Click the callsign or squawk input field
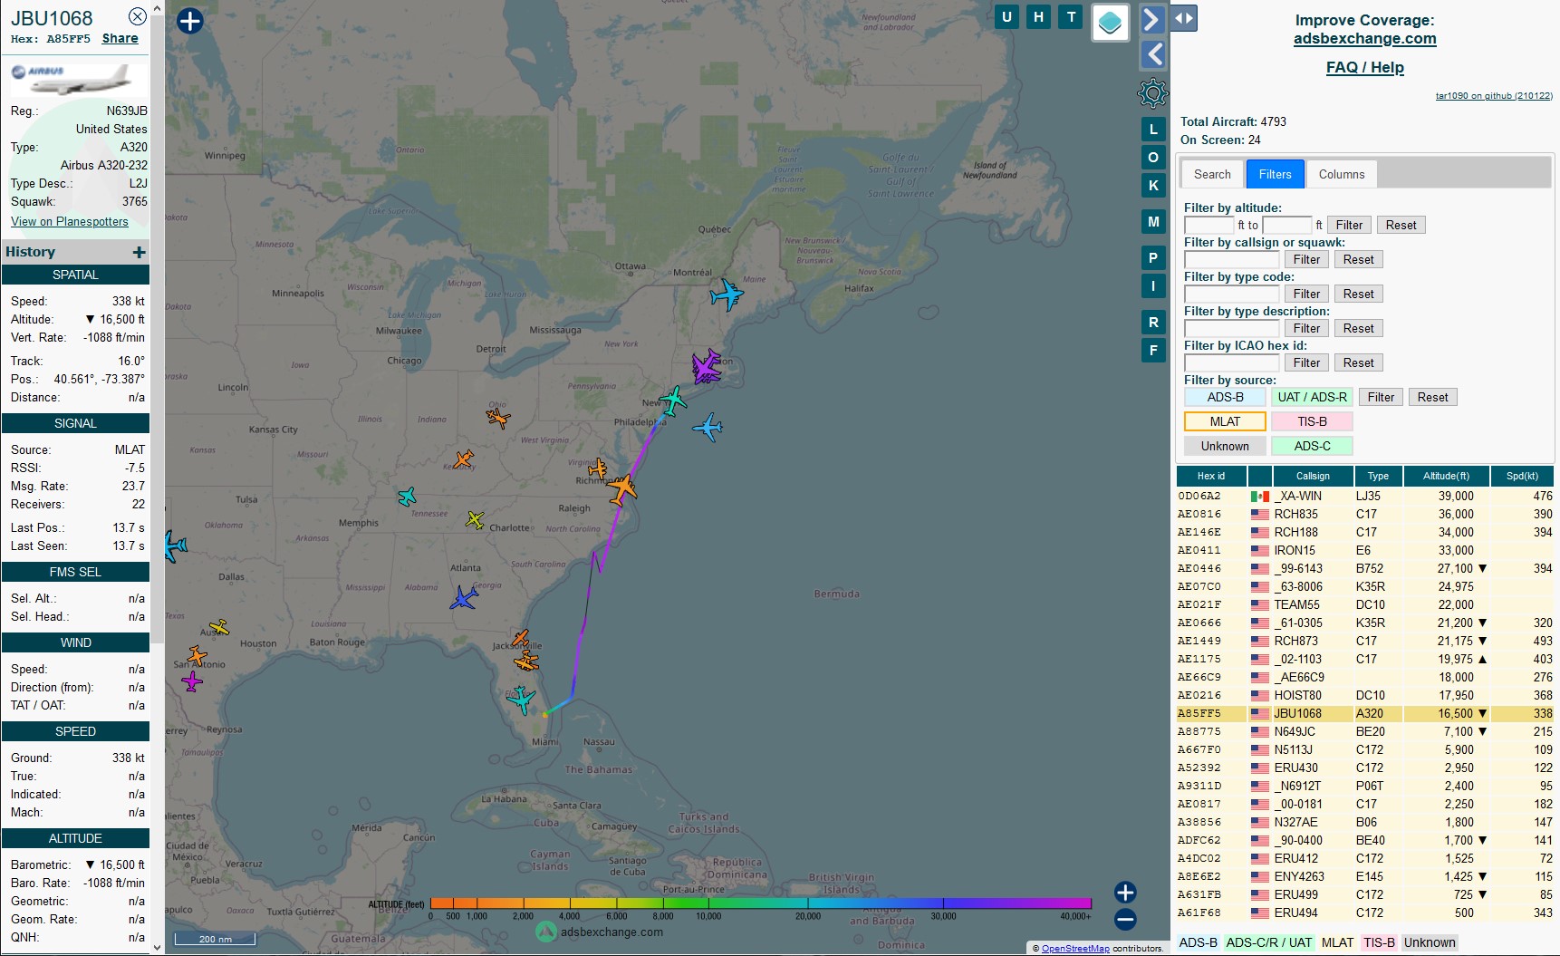 [x=1231, y=259]
